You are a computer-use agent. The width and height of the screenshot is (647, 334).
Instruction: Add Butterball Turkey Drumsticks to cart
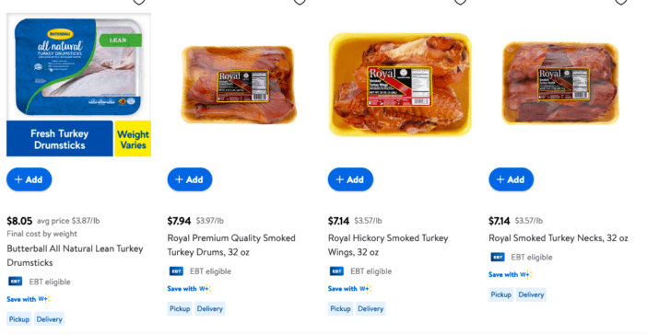click(x=29, y=179)
